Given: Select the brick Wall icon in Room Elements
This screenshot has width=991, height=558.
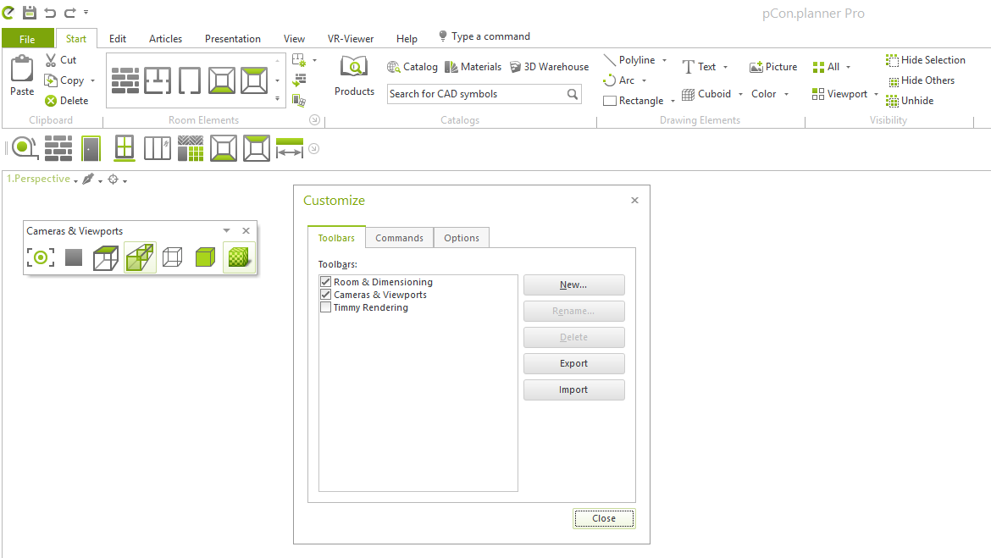Looking at the screenshot, I should pos(125,80).
